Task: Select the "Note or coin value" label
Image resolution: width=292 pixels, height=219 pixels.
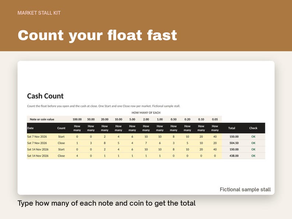Action: coord(42,119)
